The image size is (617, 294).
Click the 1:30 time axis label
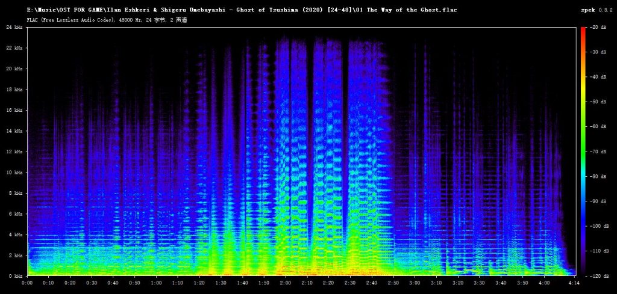point(221,283)
